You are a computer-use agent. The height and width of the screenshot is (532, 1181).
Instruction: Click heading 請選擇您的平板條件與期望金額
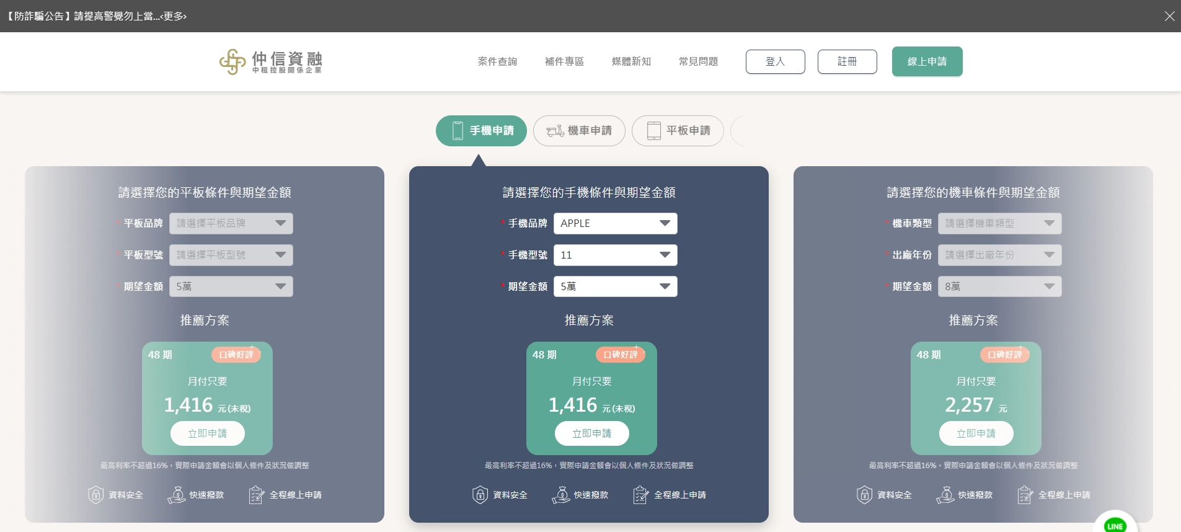pos(205,193)
